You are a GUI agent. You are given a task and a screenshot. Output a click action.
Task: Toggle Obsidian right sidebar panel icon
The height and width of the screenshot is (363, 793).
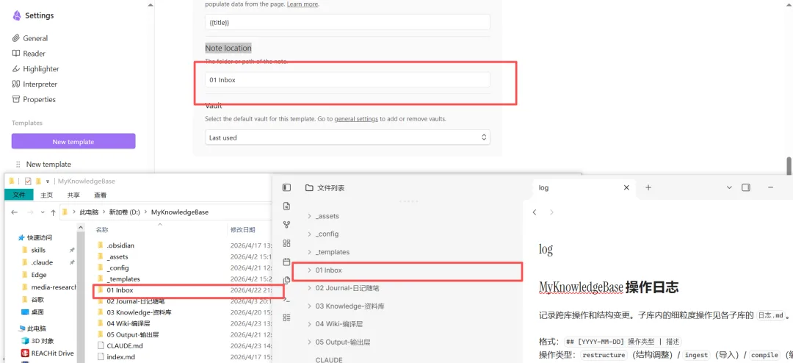click(x=745, y=188)
